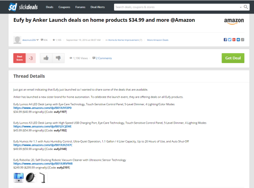Screen dimensions: 254x188
Task: Click the coupon code eufy3140
Action: pos(60,149)
